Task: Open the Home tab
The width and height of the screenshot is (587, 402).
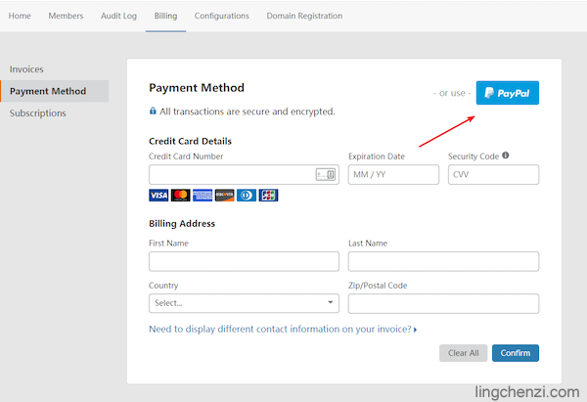Action: pyautogui.click(x=20, y=16)
